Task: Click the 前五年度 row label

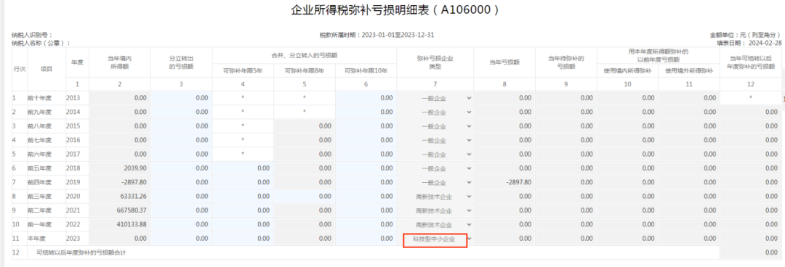Action: 39,168
